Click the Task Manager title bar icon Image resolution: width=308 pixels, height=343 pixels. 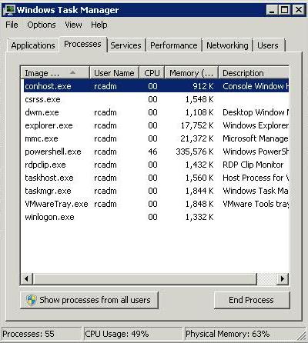(x=10, y=10)
